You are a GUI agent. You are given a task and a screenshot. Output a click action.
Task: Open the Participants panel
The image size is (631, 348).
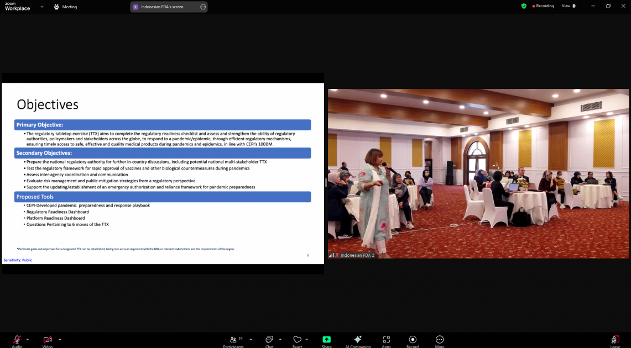tap(233, 340)
